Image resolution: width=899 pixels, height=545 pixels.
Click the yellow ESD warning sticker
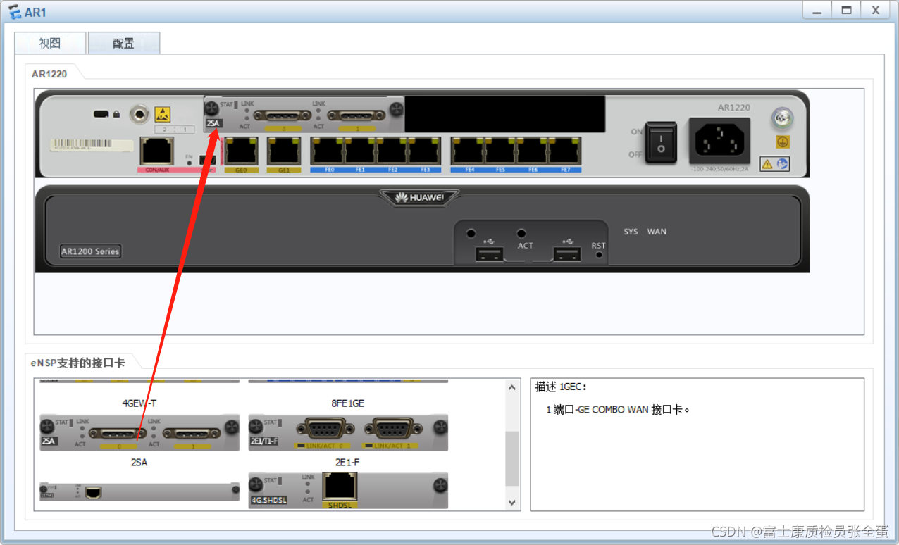[x=163, y=114]
